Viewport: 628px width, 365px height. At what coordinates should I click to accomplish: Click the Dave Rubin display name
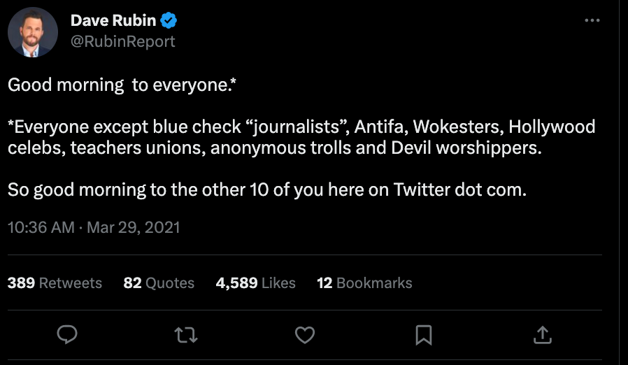pos(113,21)
